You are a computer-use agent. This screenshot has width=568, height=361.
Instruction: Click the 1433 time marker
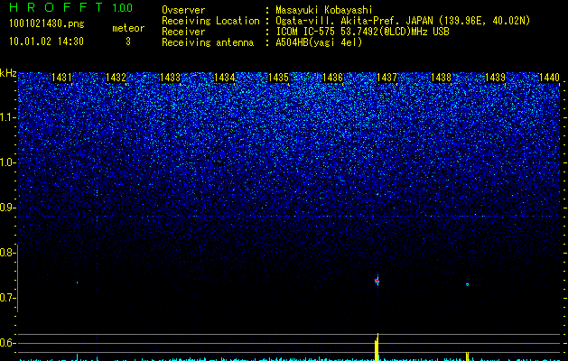[170, 77]
